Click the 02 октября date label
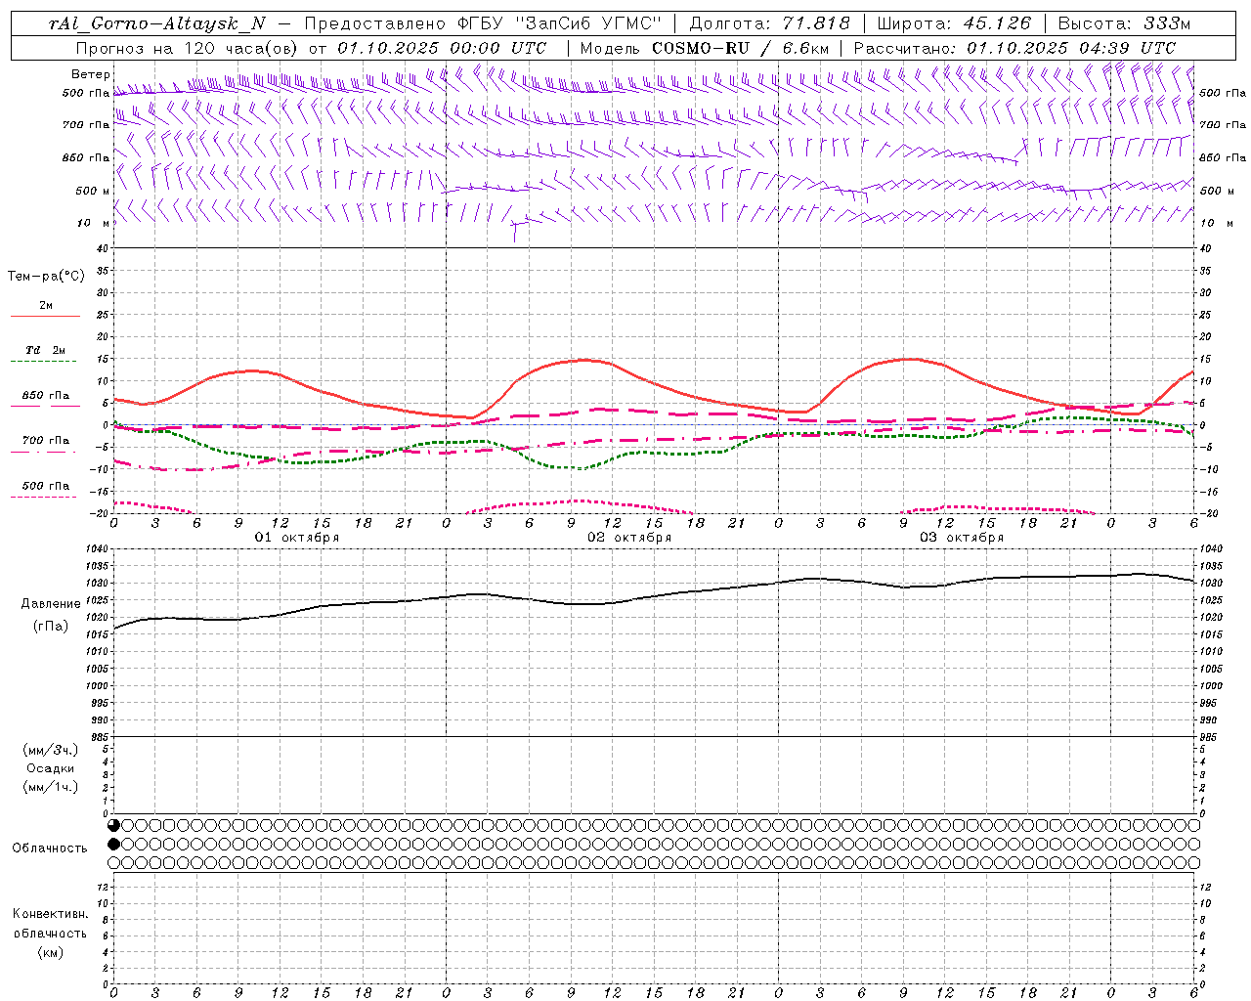Image resolution: width=1251 pixels, height=1001 pixels. pyautogui.click(x=629, y=538)
